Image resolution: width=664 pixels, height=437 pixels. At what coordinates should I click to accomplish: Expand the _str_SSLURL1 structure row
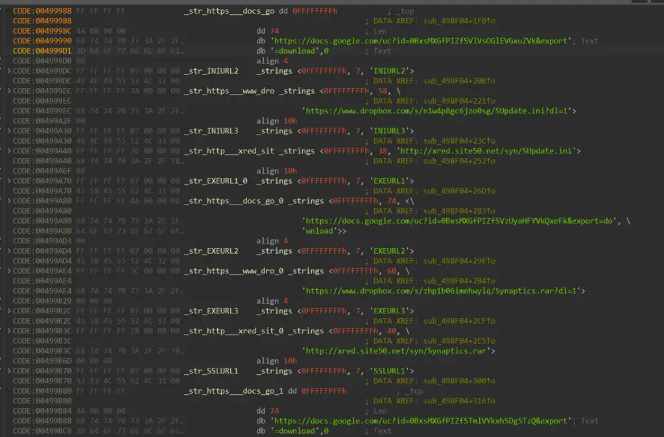(x=9, y=371)
